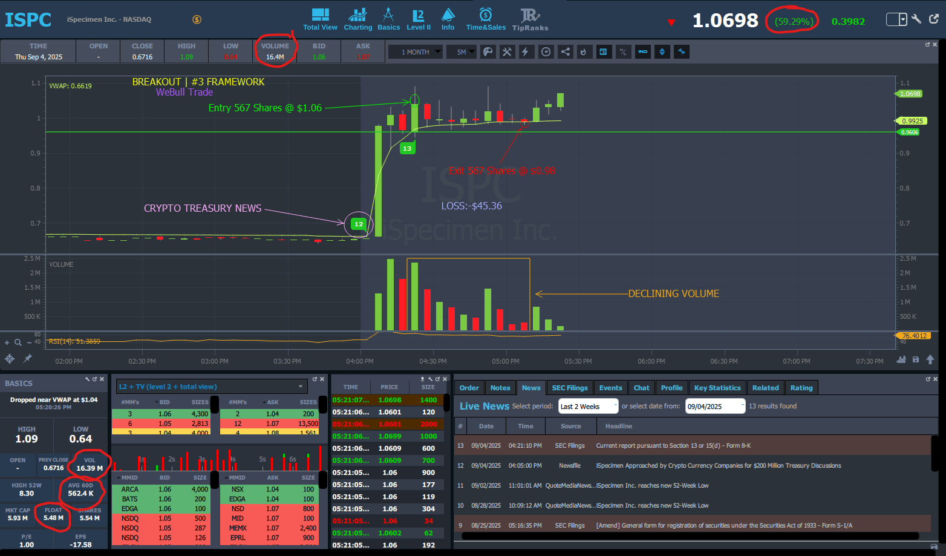Switch to the Profile tab
946x556 pixels.
click(x=672, y=388)
